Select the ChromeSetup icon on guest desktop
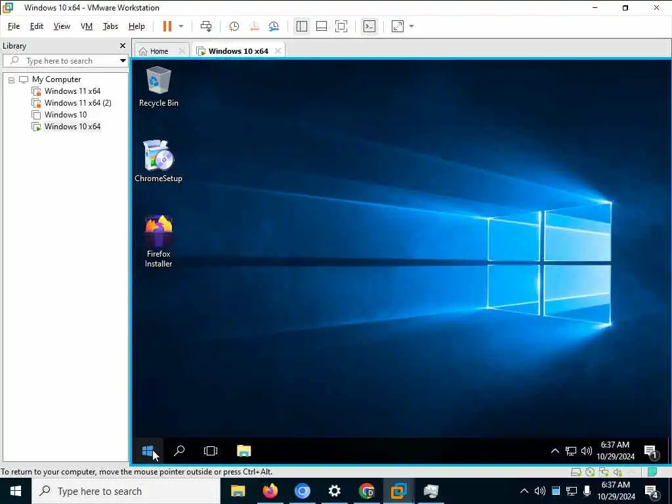Screen dimensions: 672x504 (159, 161)
